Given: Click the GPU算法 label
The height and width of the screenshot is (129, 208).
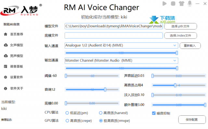Looking at the screenshot, I should pyautogui.click(x=51, y=121).
